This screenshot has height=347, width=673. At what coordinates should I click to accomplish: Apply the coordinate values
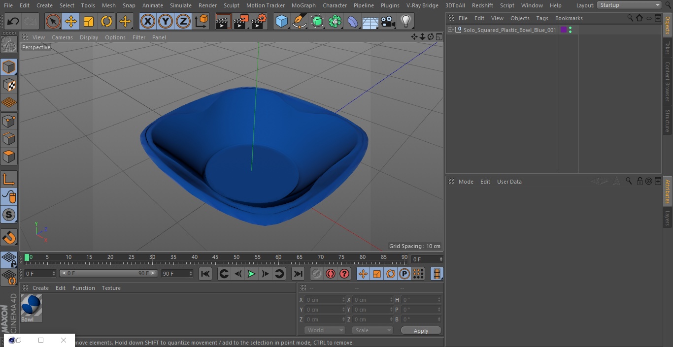[421, 331]
